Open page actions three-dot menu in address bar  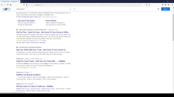coord(144,5)
